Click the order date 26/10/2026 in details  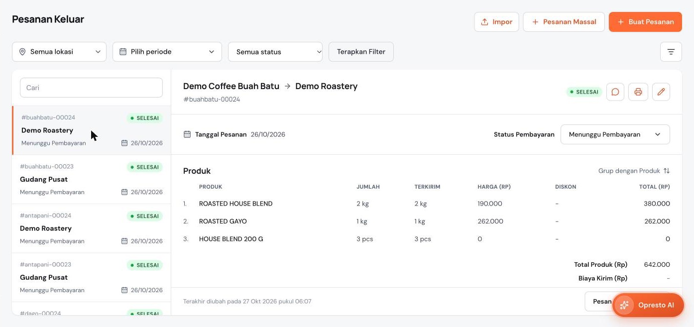coord(268,134)
